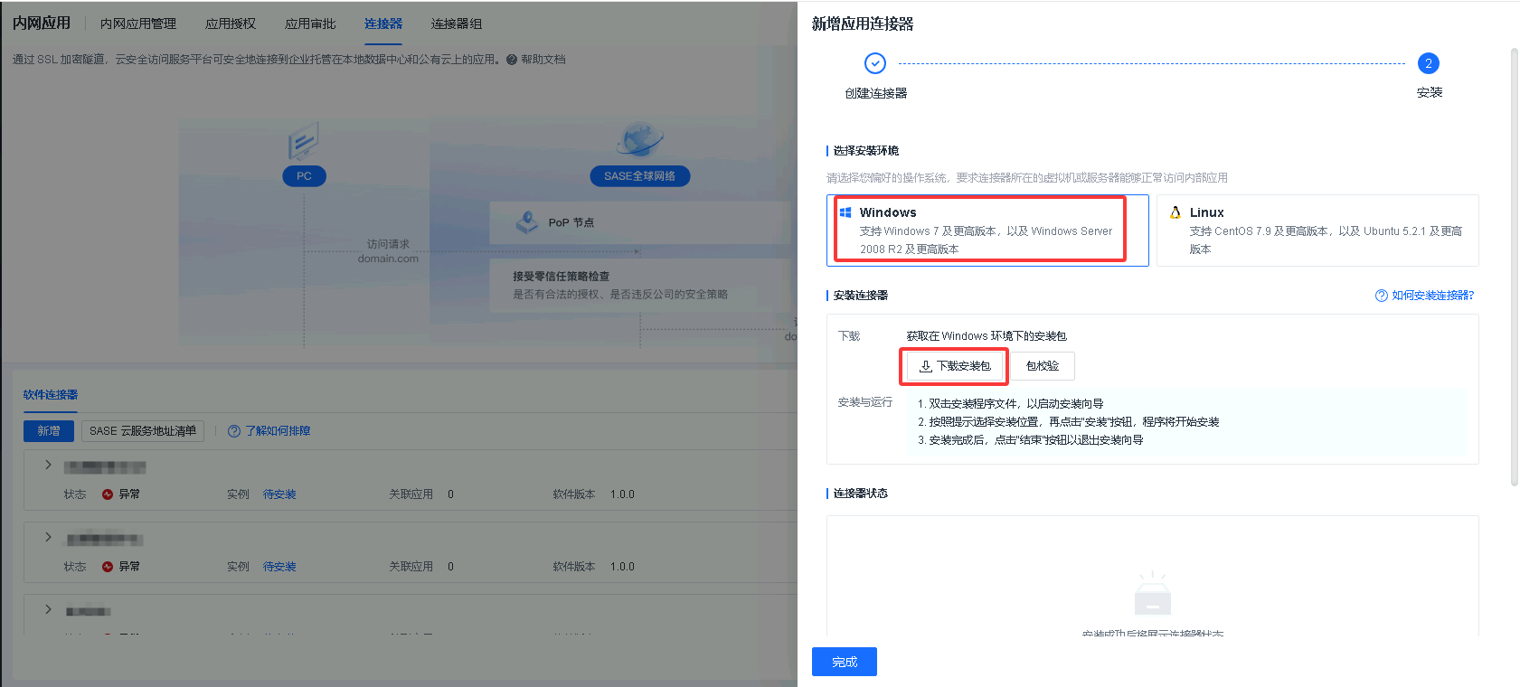Viewport: 1520px width, 687px height.
Task: Click the 连接器状态 section heading
Action: (861, 494)
